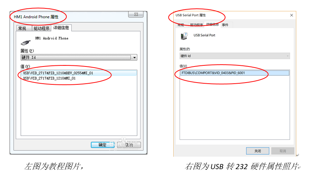
Task: Close the HM1 Android Phone properties dialog
Action: 136,14
